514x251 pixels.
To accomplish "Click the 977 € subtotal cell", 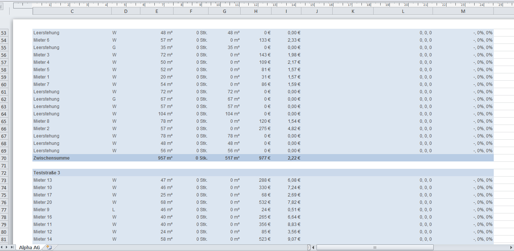I will click(256, 158).
